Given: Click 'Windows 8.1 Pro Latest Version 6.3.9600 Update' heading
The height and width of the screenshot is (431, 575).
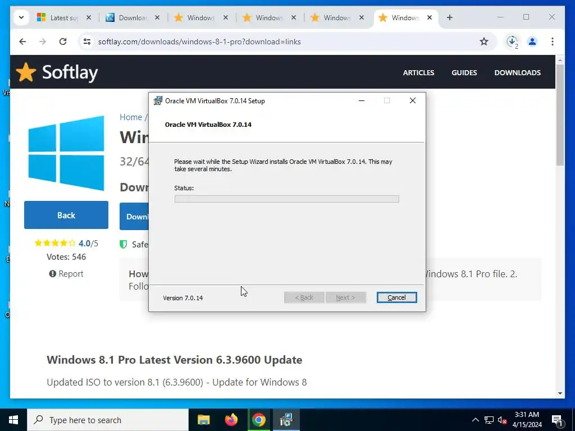Looking at the screenshot, I should (174, 360).
